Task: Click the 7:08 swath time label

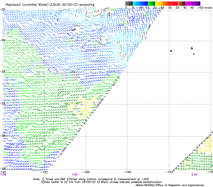Action: click(x=3, y=175)
